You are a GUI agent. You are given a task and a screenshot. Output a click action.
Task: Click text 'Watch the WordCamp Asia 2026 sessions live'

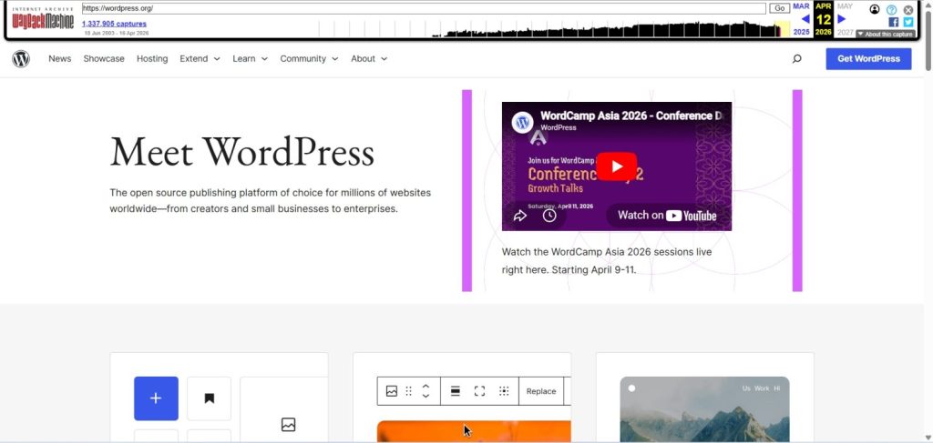pos(607,252)
